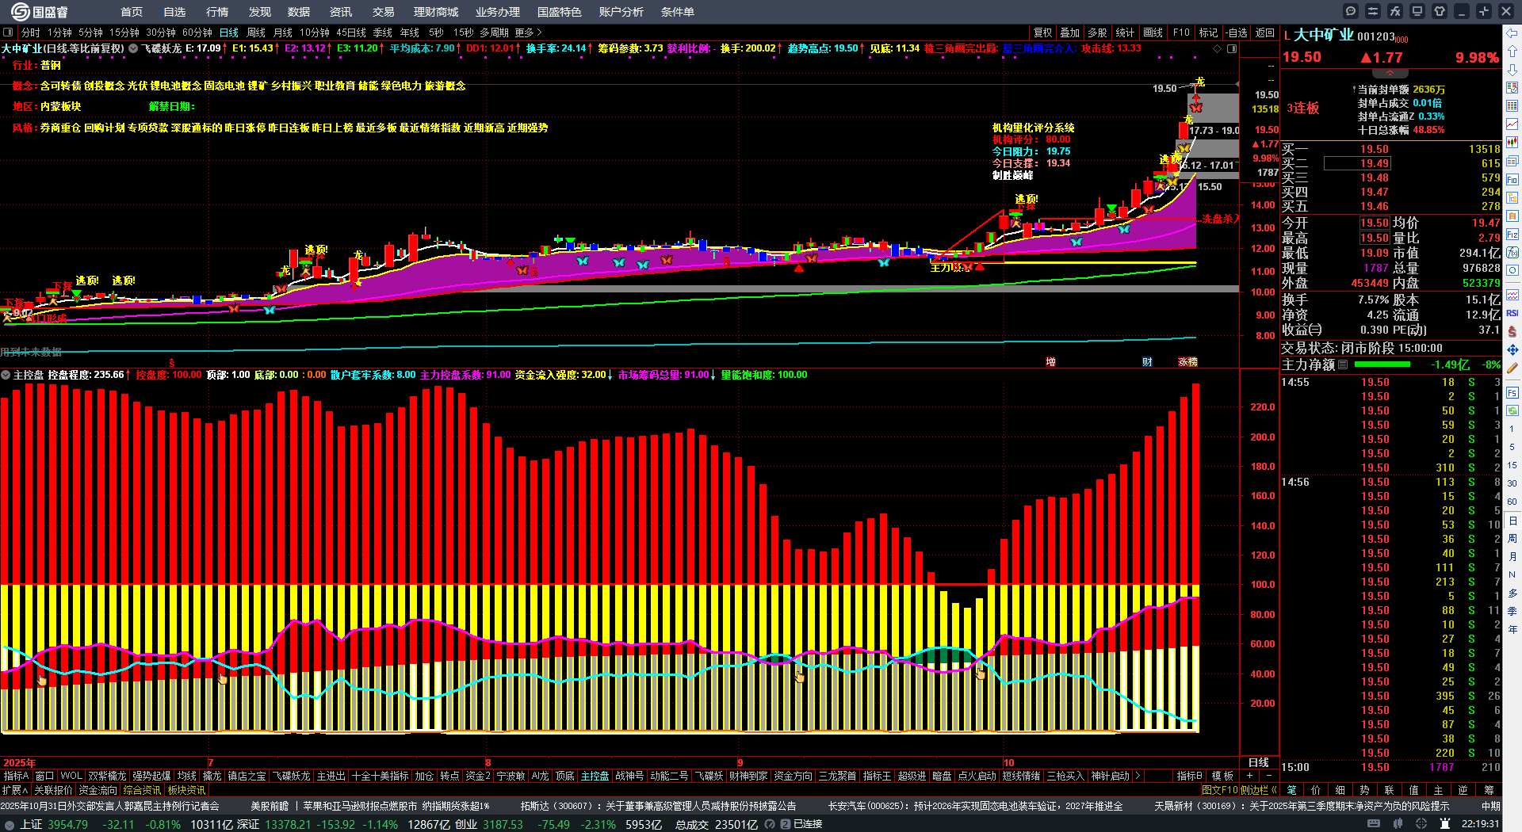Click the down arrow in right sidebar

click(1512, 70)
